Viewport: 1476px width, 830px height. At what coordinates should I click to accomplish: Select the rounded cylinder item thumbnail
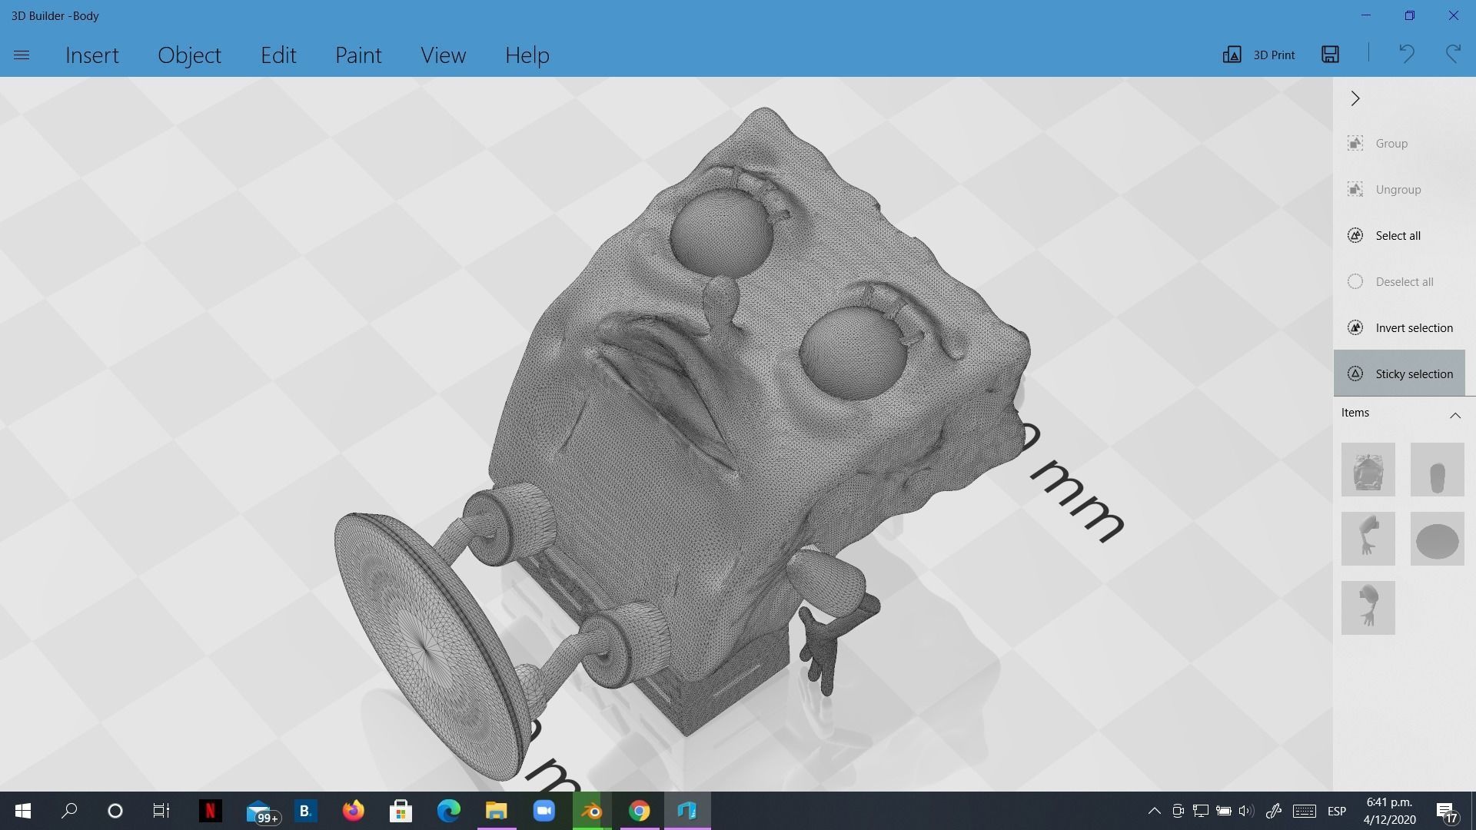click(1437, 470)
